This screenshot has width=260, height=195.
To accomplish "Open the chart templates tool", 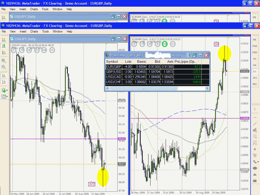I will click(x=4, y=96).
